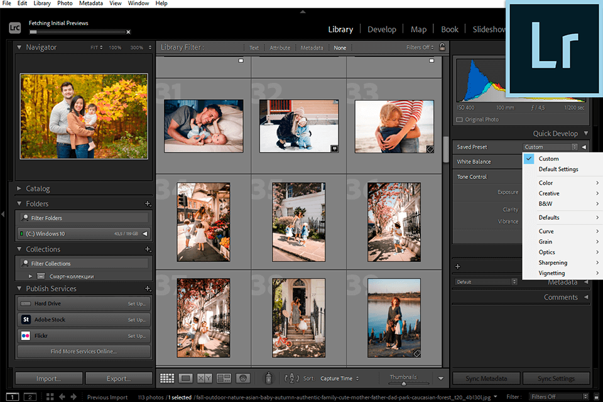Collapse the Publish Services panel
Viewport: 603px width, 402px height.
point(19,288)
